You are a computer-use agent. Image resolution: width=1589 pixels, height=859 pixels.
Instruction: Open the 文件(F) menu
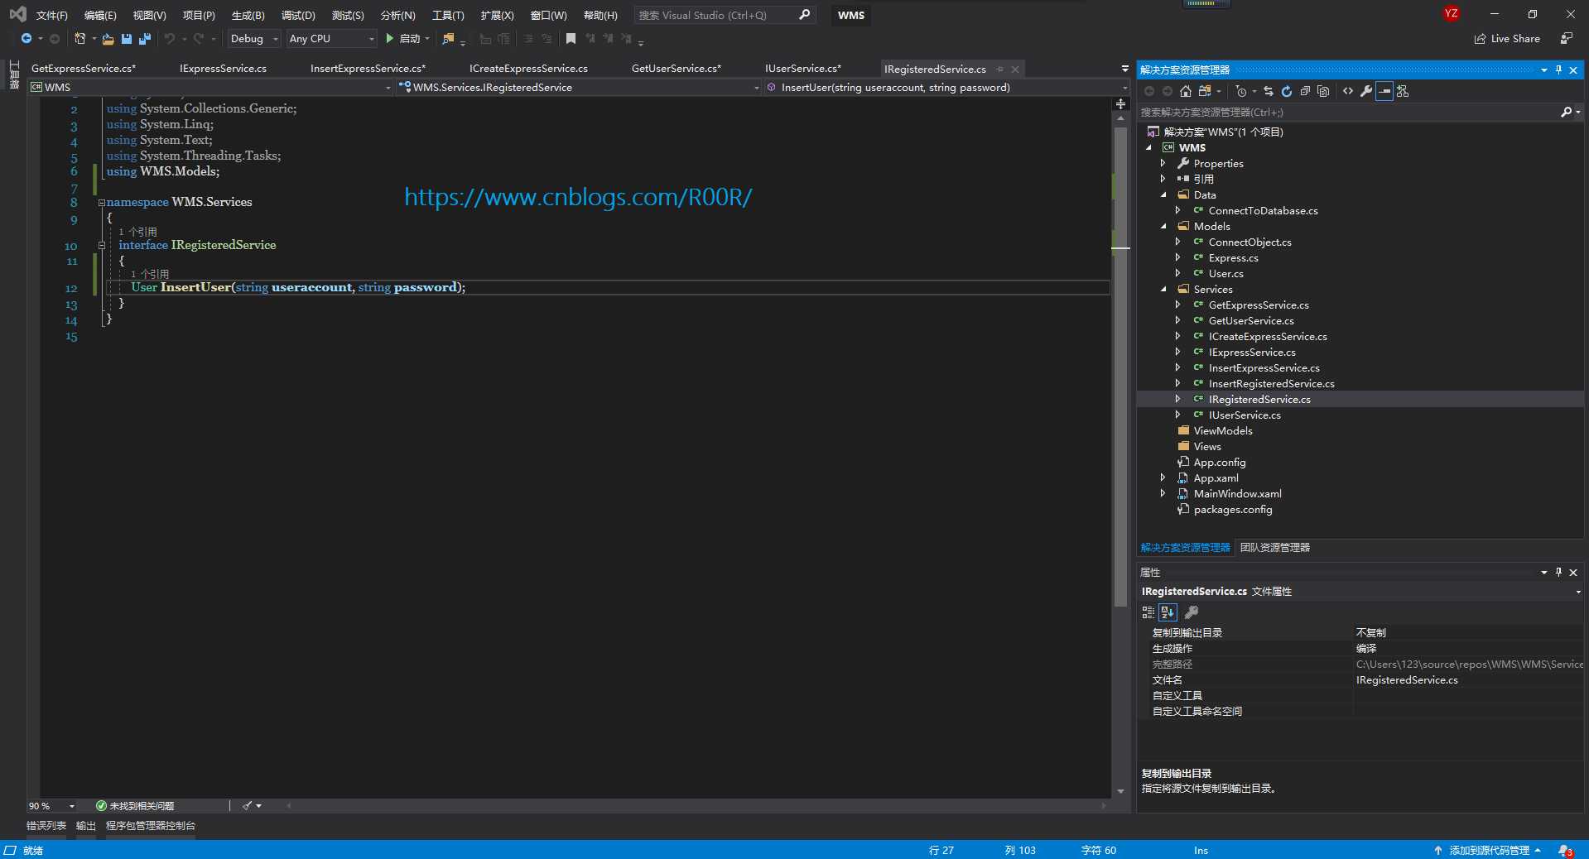click(51, 15)
